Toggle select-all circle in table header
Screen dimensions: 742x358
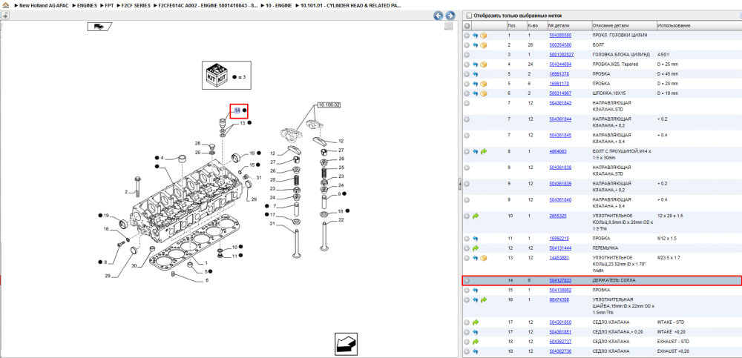point(467,25)
